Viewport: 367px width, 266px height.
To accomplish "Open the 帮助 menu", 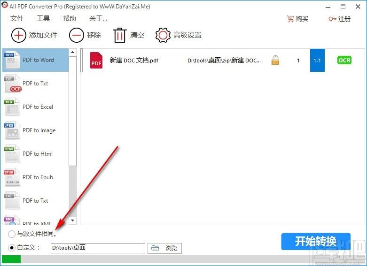I will tap(70, 18).
